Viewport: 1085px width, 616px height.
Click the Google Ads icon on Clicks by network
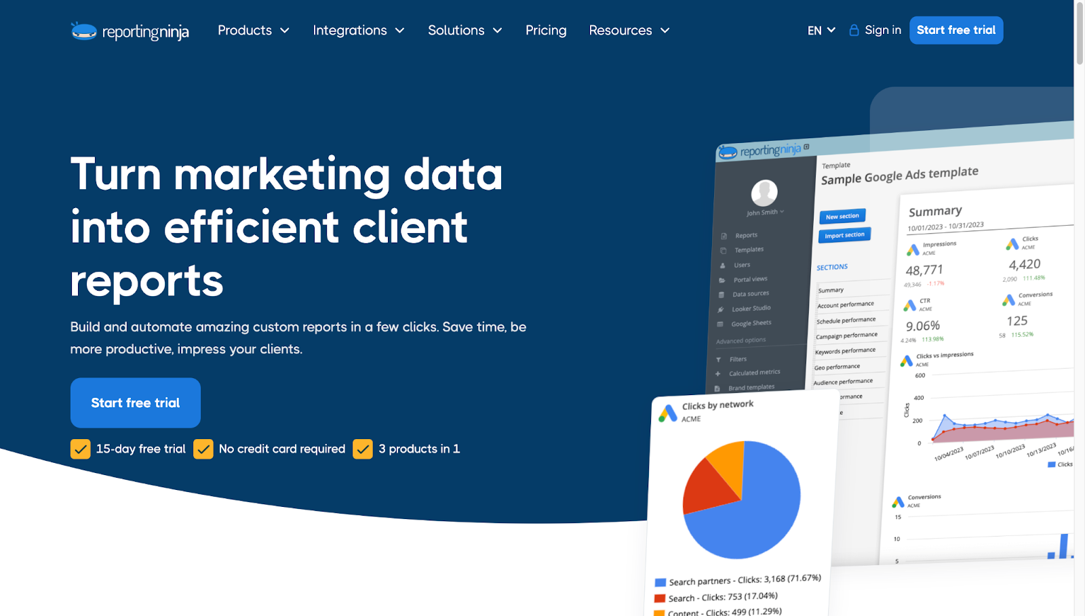[668, 413]
